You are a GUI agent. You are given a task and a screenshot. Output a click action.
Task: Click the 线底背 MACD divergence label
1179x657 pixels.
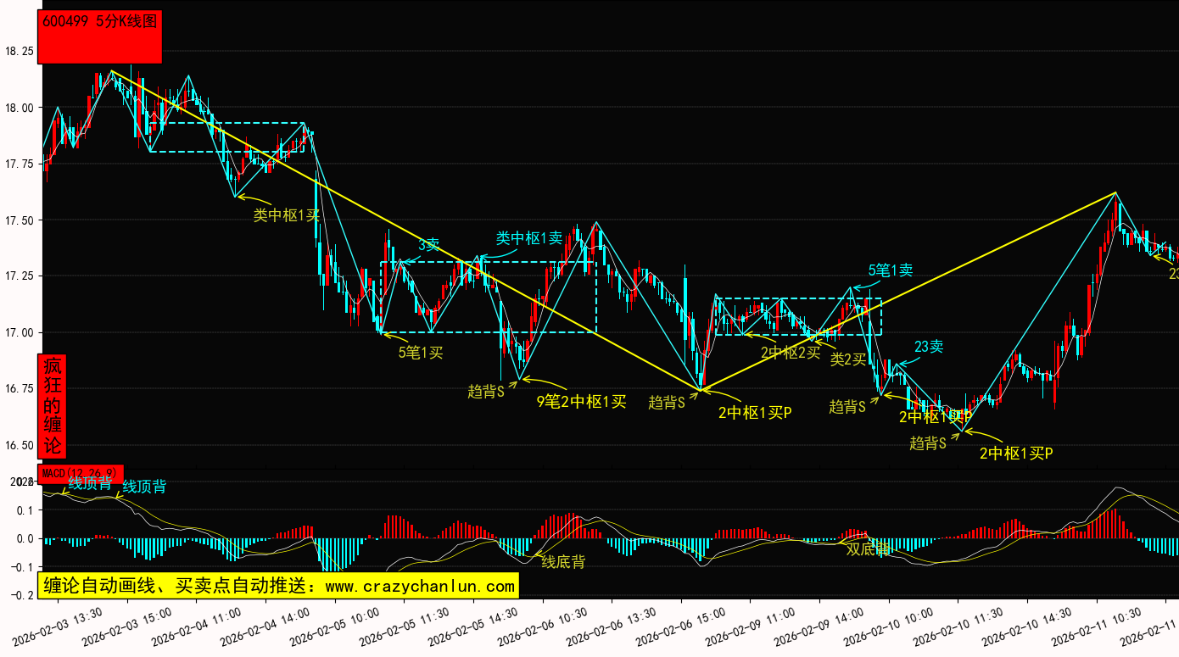click(x=563, y=561)
